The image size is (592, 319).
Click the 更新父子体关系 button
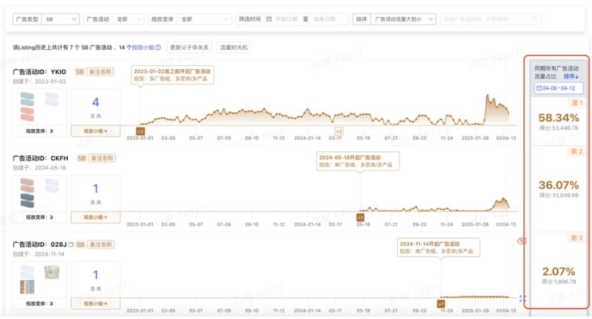pos(190,47)
